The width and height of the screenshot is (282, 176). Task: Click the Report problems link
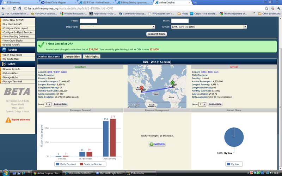[x=21, y=120]
